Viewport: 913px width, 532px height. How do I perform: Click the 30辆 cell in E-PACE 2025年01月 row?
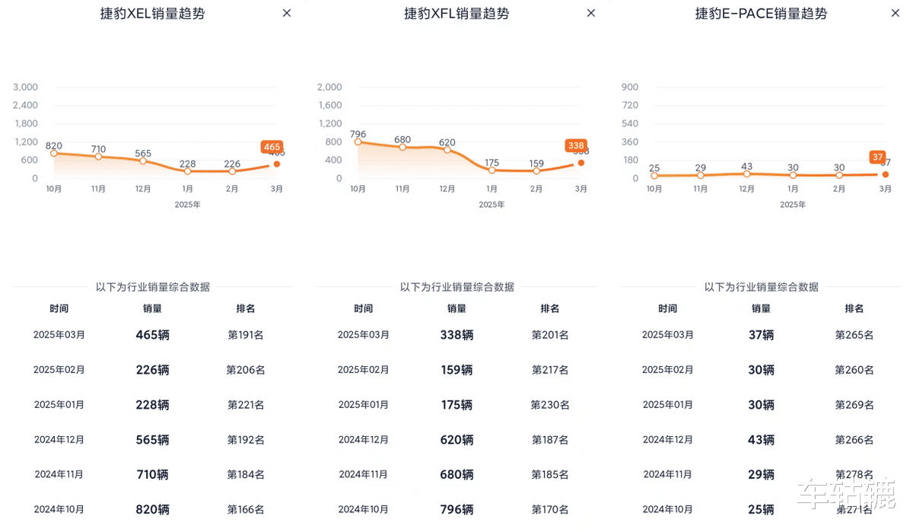coord(761,405)
